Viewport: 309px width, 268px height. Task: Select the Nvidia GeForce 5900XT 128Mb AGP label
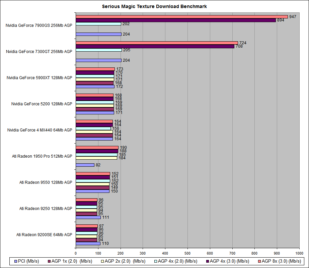pos(40,78)
